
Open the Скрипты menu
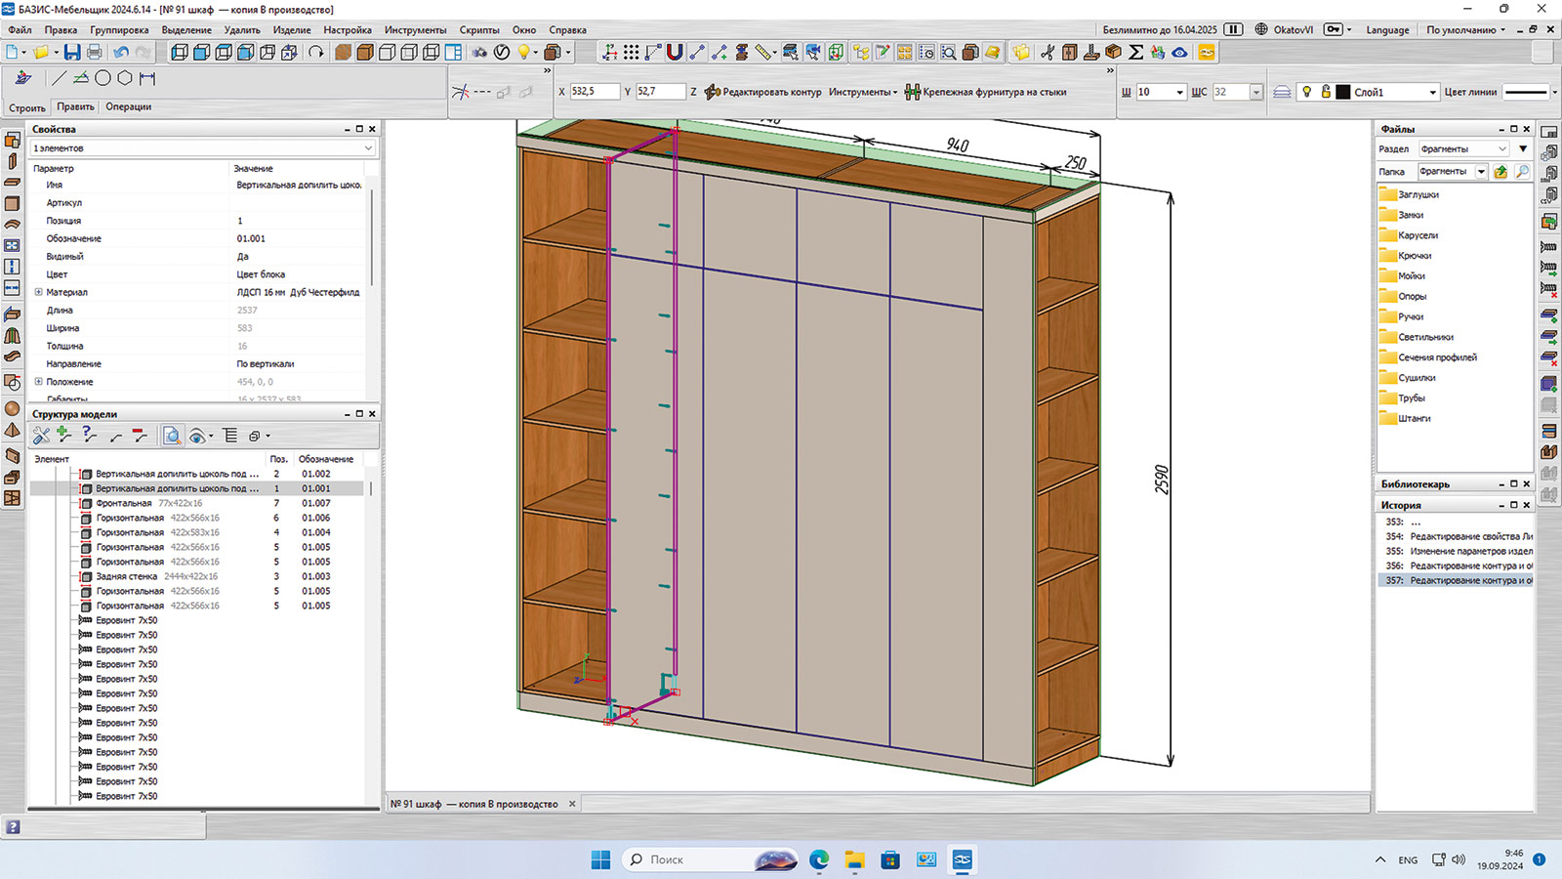click(478, 30)
